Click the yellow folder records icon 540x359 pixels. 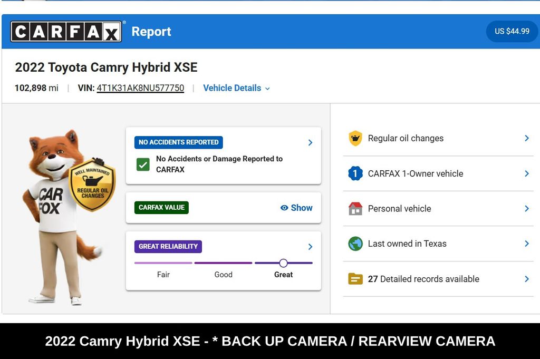pyautogui.click(x=355, y=279)
